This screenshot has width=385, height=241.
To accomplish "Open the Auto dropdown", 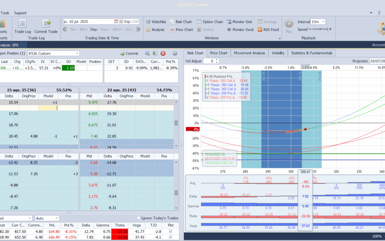I will pyautogui.click(x=57, y=218).
